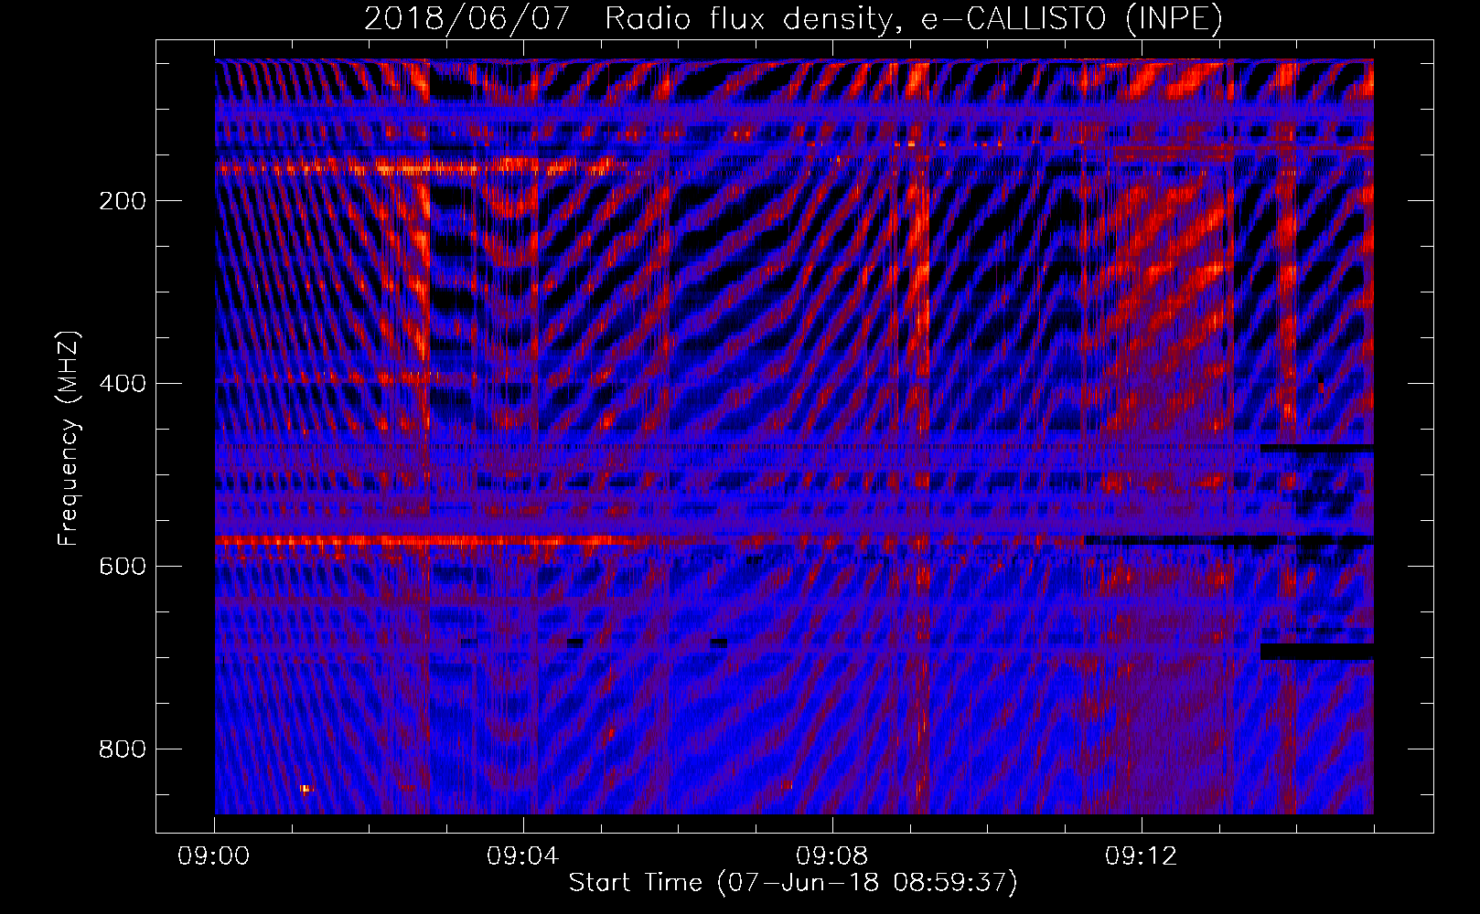Click the plot title 'Radio flux density, e-CALLISTO (INPE)'
The width and height of the screenshot is (1480, 914).
[914, 18]
